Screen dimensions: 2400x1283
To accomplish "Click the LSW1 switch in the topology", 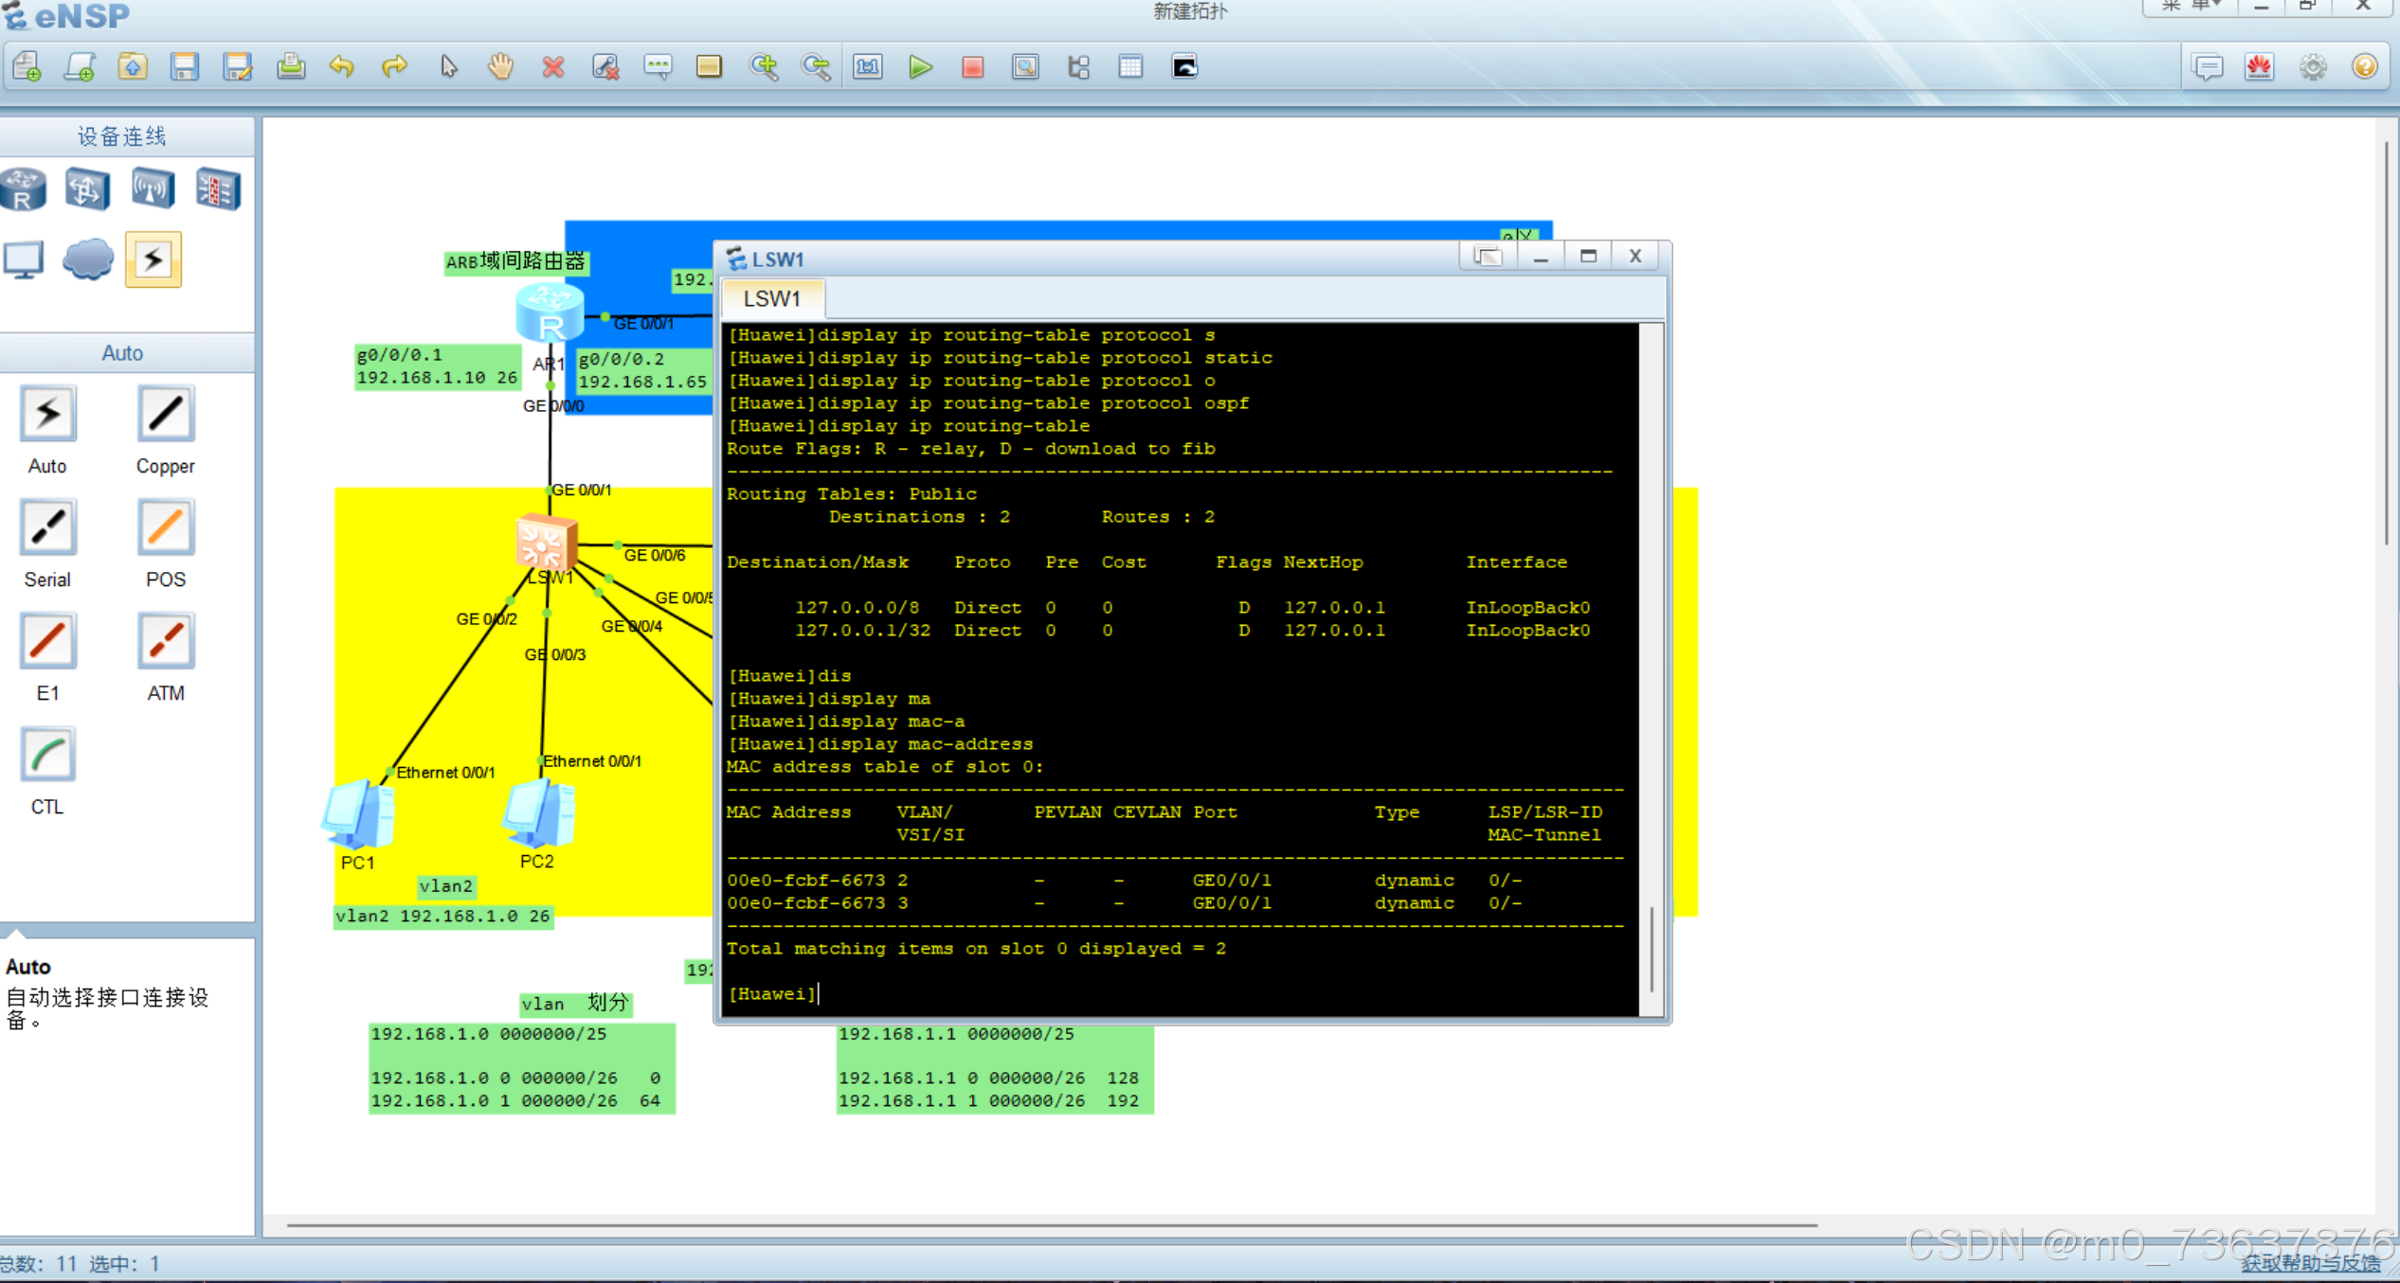I will 544,543.
